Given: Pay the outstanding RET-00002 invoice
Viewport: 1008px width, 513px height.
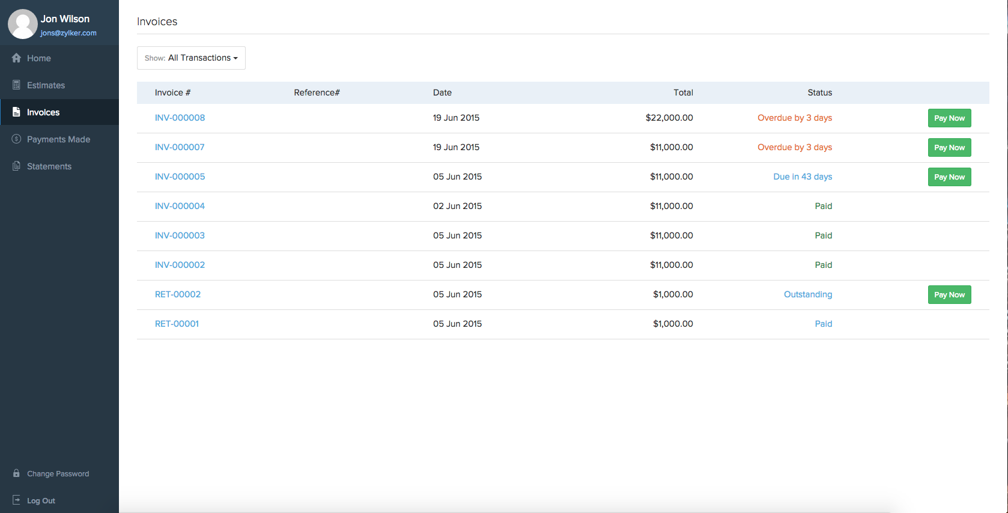Looking at the screenshot, I should (949, 295).
